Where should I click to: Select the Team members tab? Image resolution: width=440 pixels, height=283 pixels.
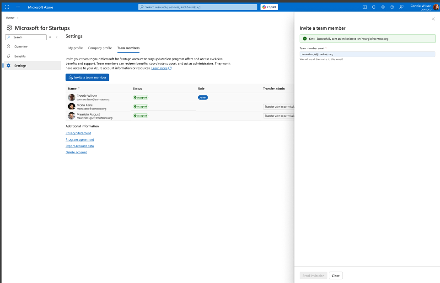point(128,48)
